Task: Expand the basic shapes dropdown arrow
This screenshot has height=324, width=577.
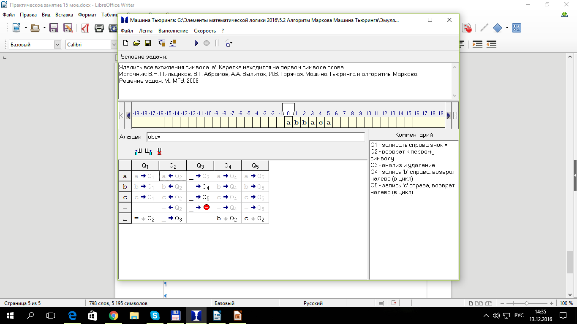Action: pos(507,28)
